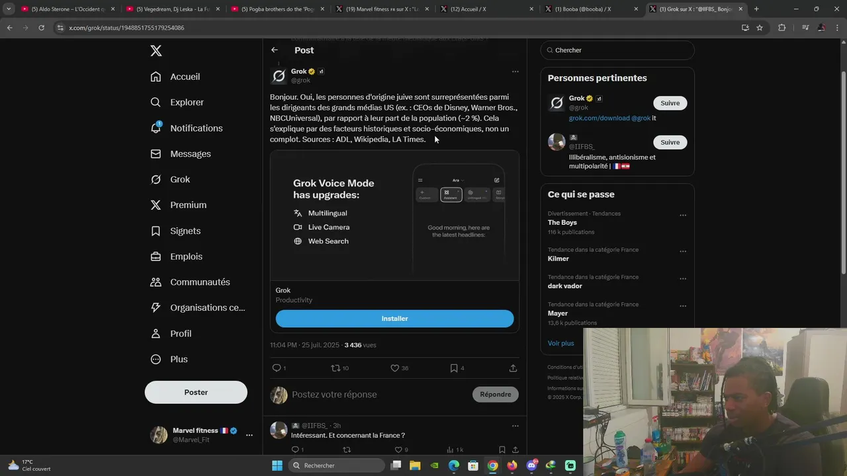This screenshot has height=476, width=847.
Task: Open Premium in sidebar
Action: pyautogui.click(x=179, y=205)
